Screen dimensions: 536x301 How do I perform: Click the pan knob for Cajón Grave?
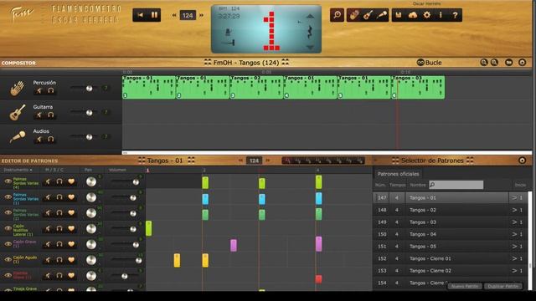coord(91,244)
